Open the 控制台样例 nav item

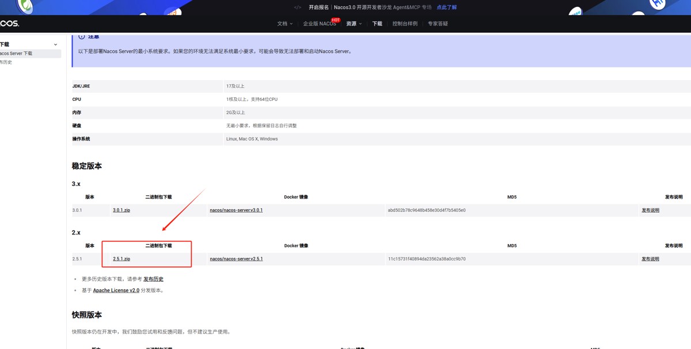[x=405, y=24]
